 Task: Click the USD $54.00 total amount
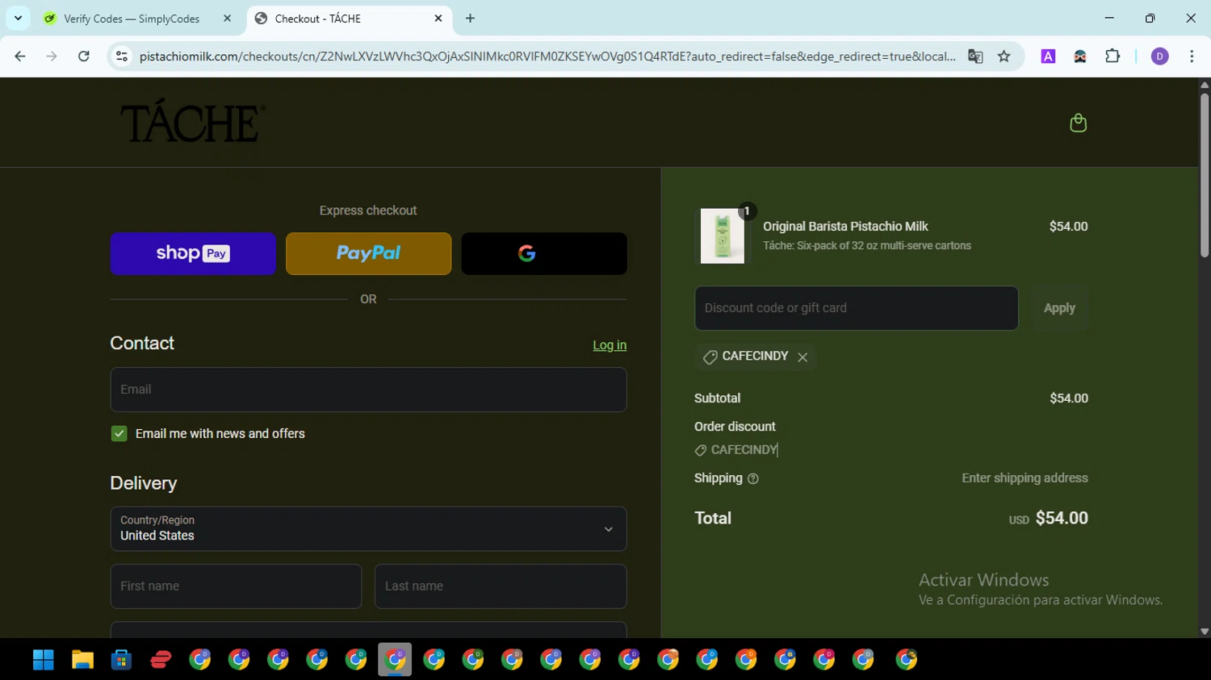[1048, 519]
